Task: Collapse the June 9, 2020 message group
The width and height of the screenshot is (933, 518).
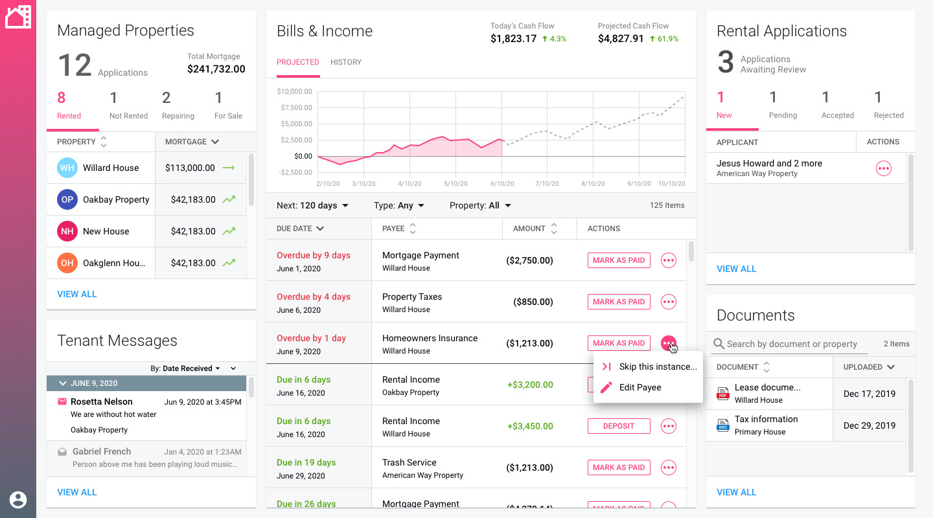Action: (63, 383)
